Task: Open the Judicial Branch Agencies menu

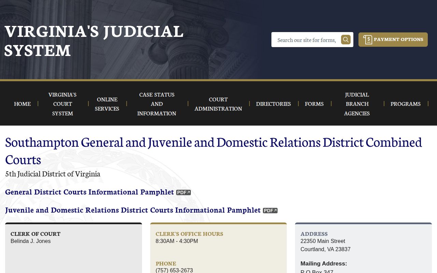Action: [x=357, y=104]
